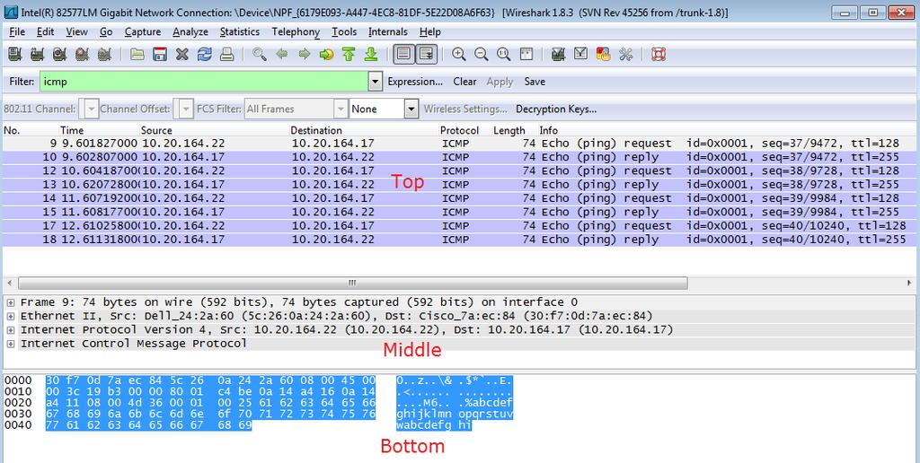
Task: Sort by the Time column header
Action: tap(72, 130)
